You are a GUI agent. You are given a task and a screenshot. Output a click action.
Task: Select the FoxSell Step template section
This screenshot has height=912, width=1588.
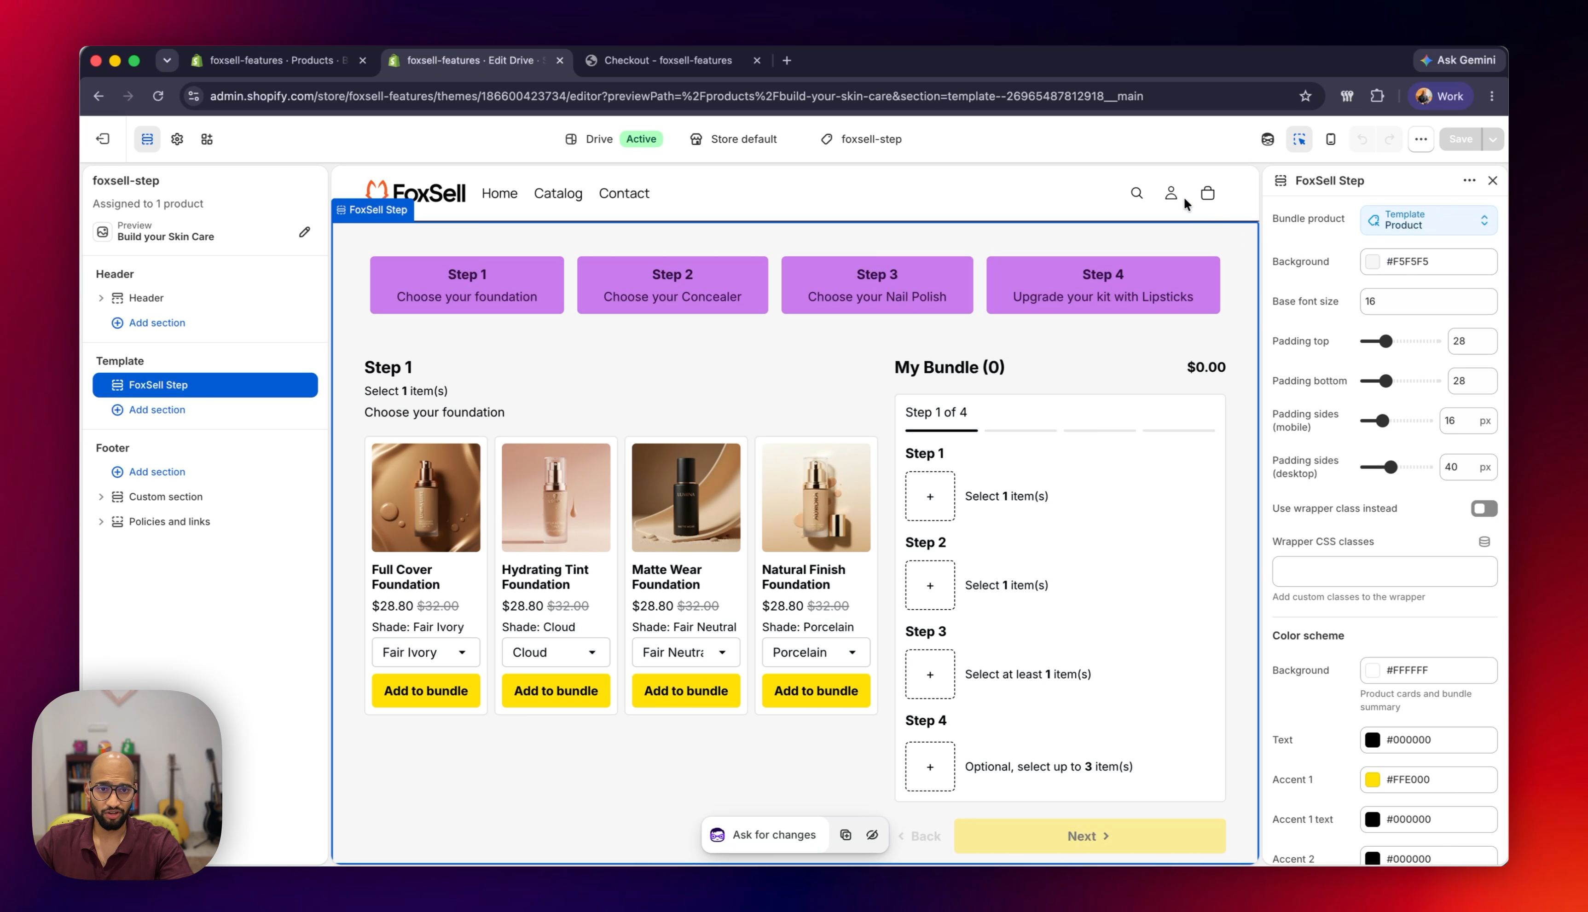coord(205,385)
